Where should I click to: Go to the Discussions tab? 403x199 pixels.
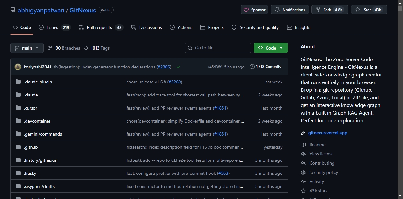pyautogui.click(x=147, y=27)
